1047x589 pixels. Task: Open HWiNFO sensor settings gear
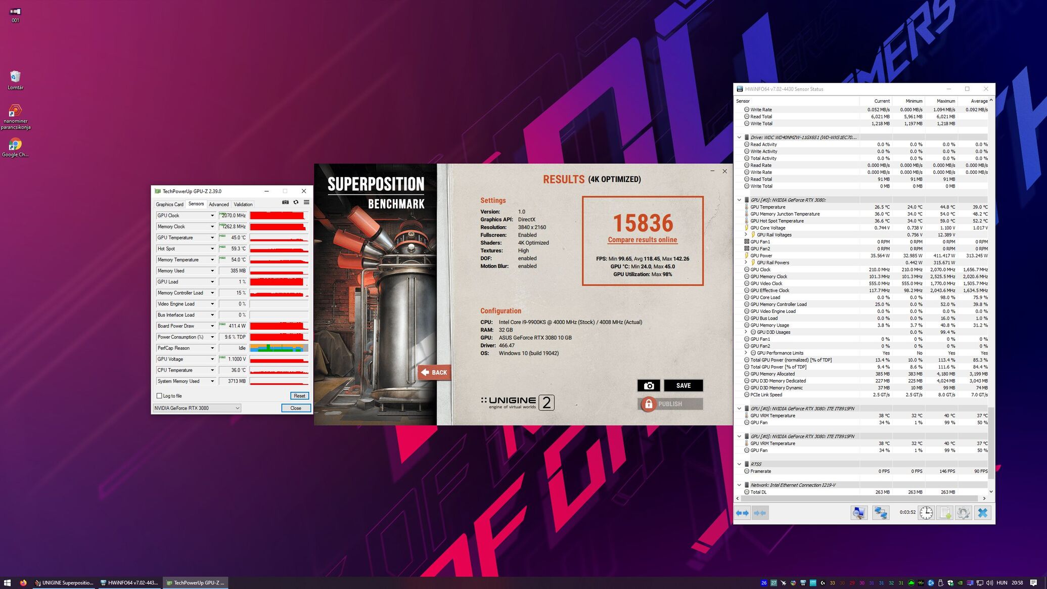pyautogui.click(x=963, y=513)
